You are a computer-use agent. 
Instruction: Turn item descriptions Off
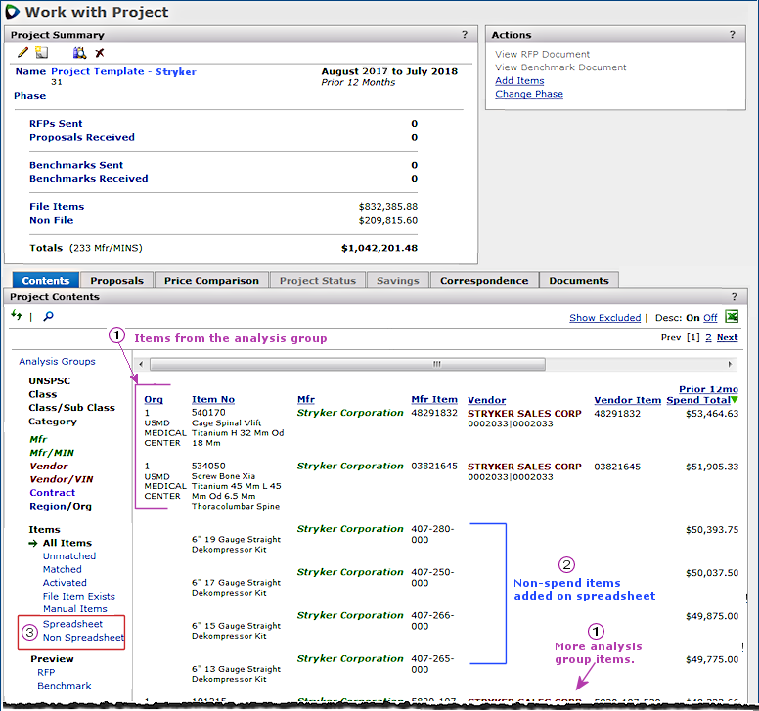(x=710, y=318)
